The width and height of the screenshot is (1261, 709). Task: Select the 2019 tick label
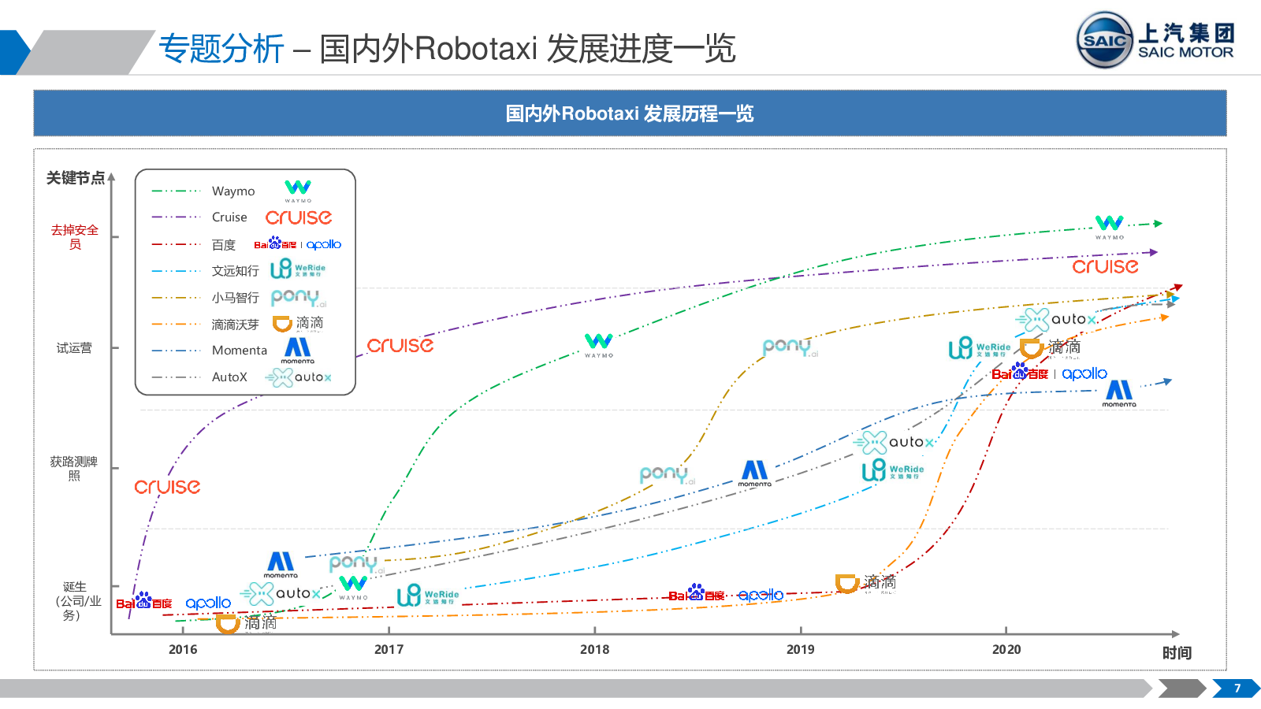[801, 649]
